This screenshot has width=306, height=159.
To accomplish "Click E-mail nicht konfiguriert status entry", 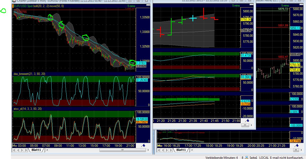I will pos(287,157).
